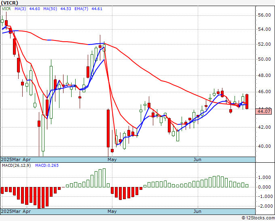Click the -2.000 MACD axis label
Viewport: 275px width, 221px height.
click(x=264, y=206)
